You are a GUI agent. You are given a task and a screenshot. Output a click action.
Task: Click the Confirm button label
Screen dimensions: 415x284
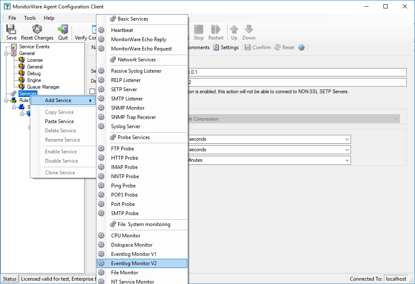pos(262,47)
